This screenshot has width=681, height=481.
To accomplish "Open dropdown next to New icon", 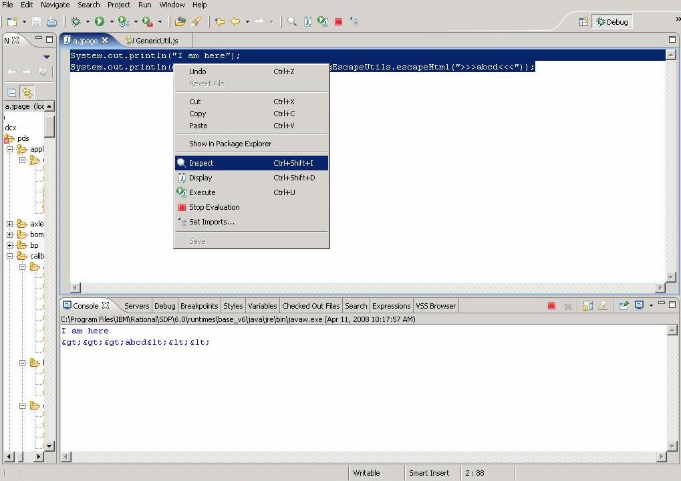I will click(x=24, y=21).
